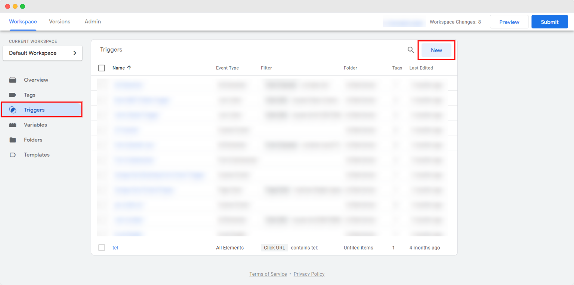Click the New button to create a trigger
The height and width of the screenshot is (285, 574).
436,50
